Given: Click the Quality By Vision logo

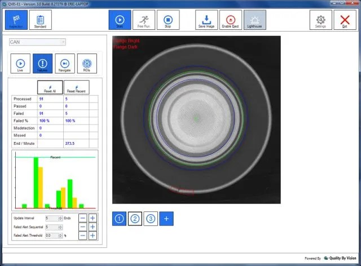Looking at the screenshot, I should (x=340, y=258).
